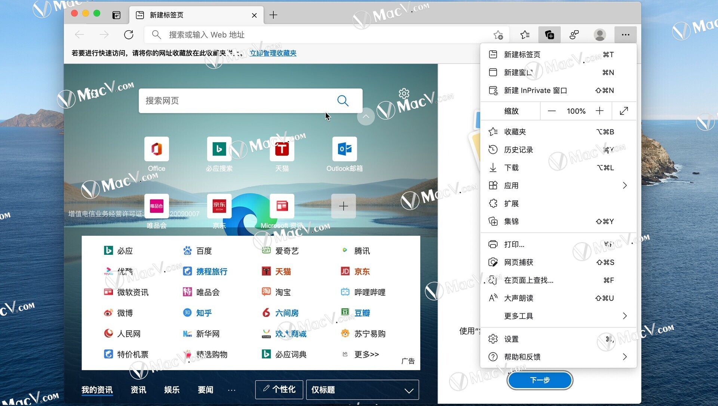The width and height of the screenshot is (718, 406).
Task: Choose 打印... menu item
Action: coord(558,244)
